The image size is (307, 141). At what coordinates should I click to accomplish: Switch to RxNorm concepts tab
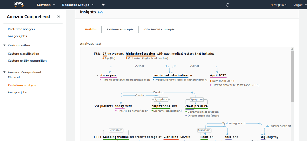click(x=120, y=30)
